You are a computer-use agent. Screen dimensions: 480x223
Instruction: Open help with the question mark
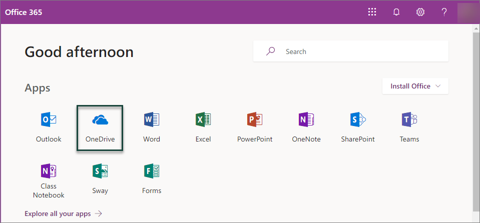pos(444,12)
